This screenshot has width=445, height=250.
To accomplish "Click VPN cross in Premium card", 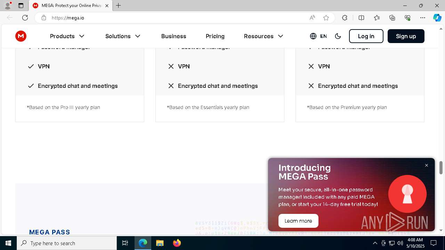I will point(311,66).
